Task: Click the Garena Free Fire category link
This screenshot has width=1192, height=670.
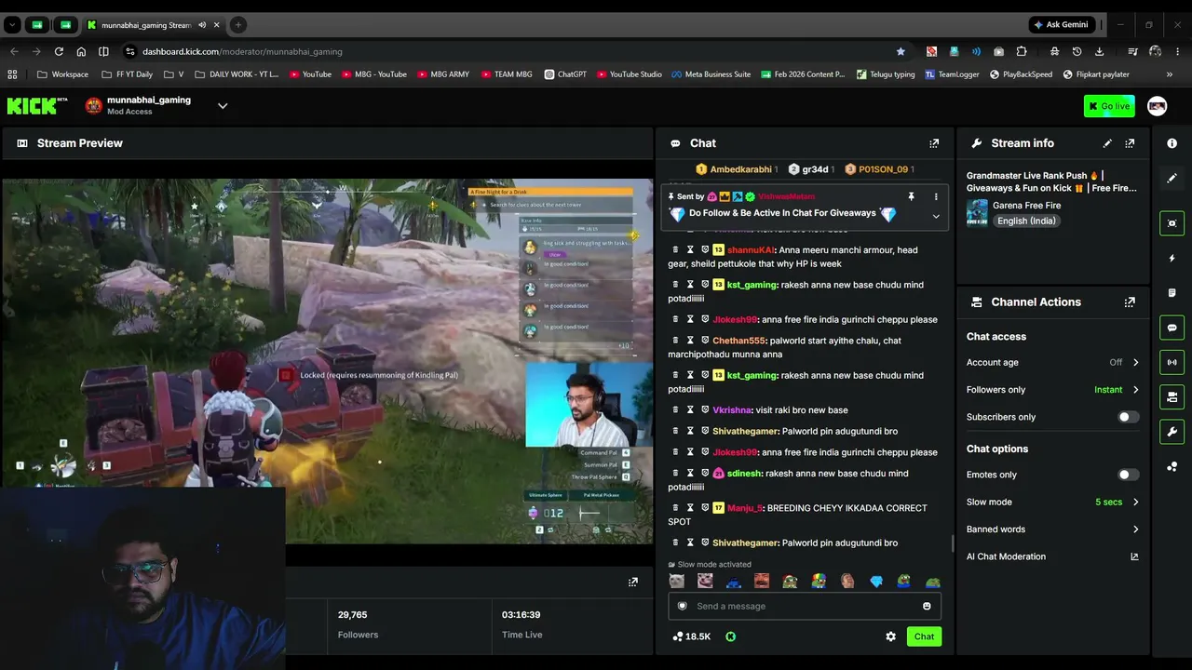Action: (1026, 206)
